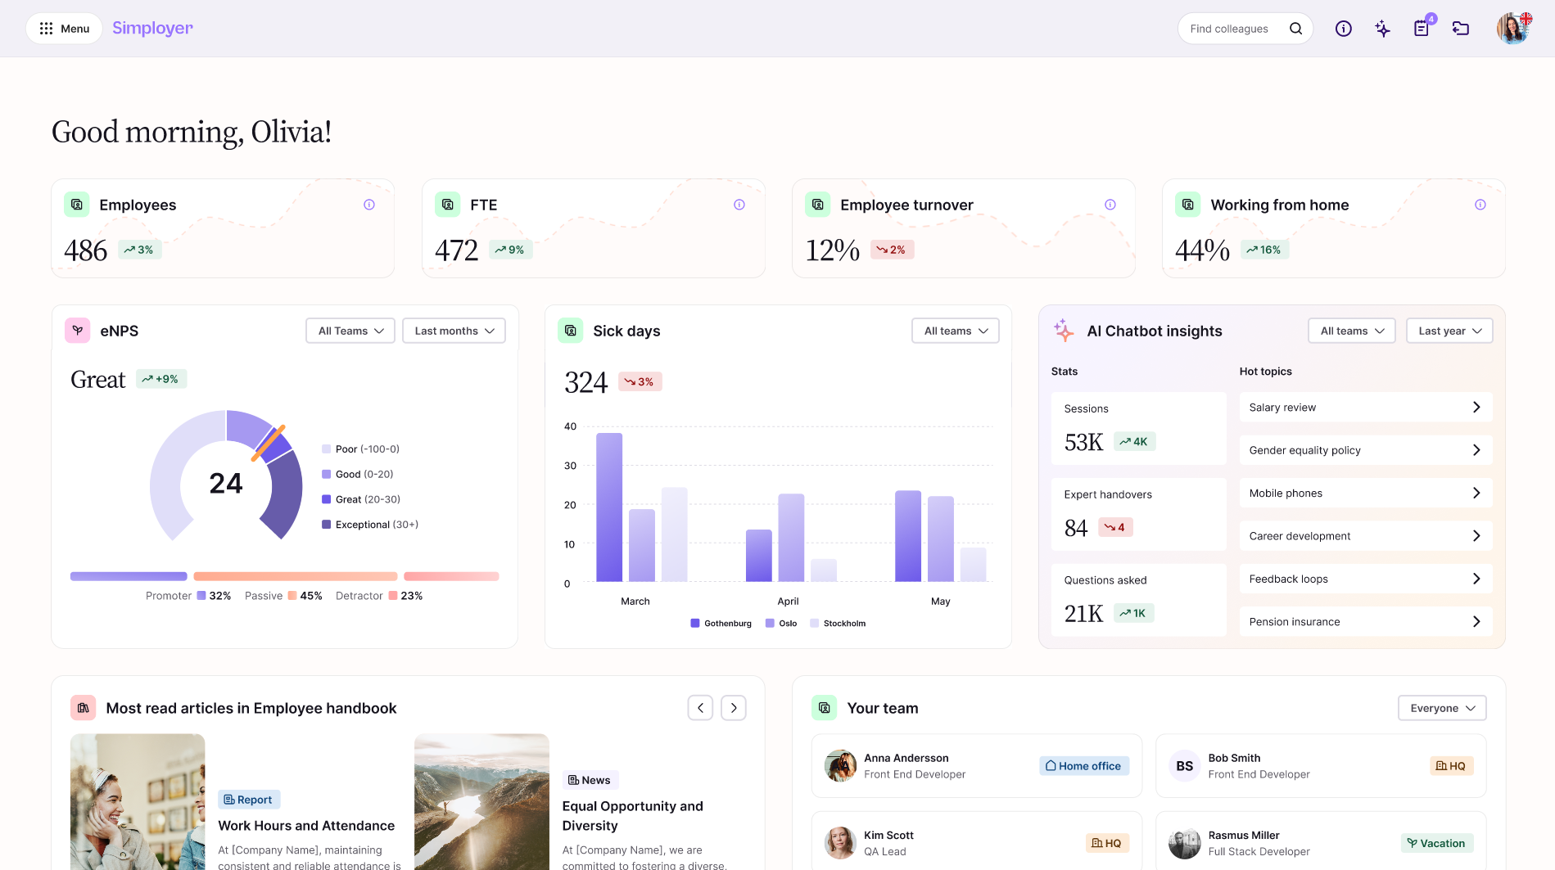The image size is (1555, 870).
Task: Click the Promoter segment progress bar
Action: [128, 575]
